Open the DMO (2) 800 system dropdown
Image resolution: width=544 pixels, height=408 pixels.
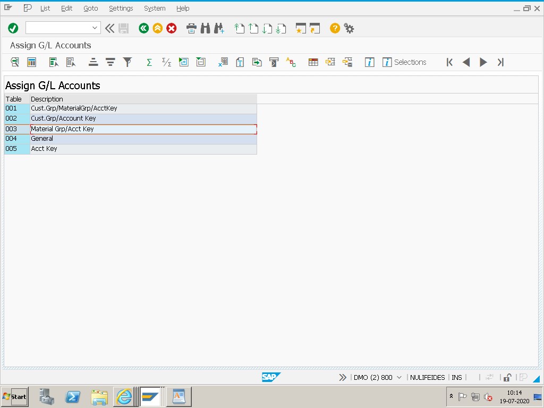(x=399, y=378)
